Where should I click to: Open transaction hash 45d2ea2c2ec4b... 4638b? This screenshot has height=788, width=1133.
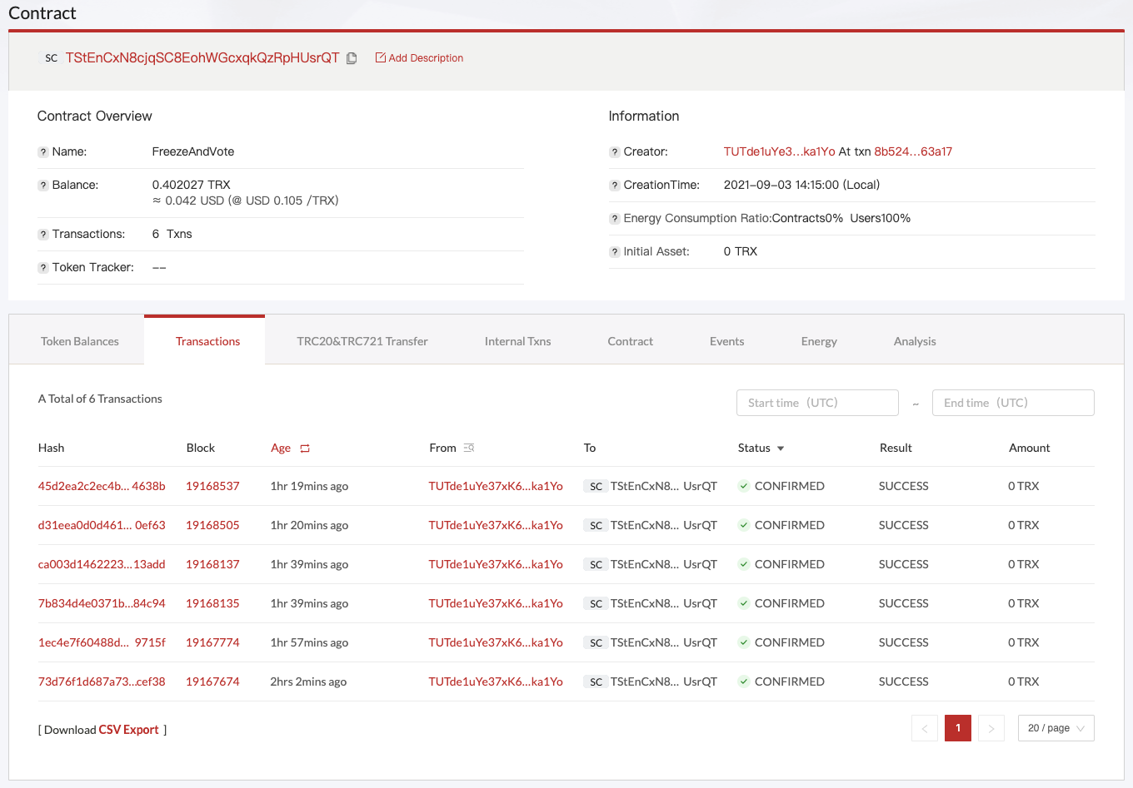102,486
